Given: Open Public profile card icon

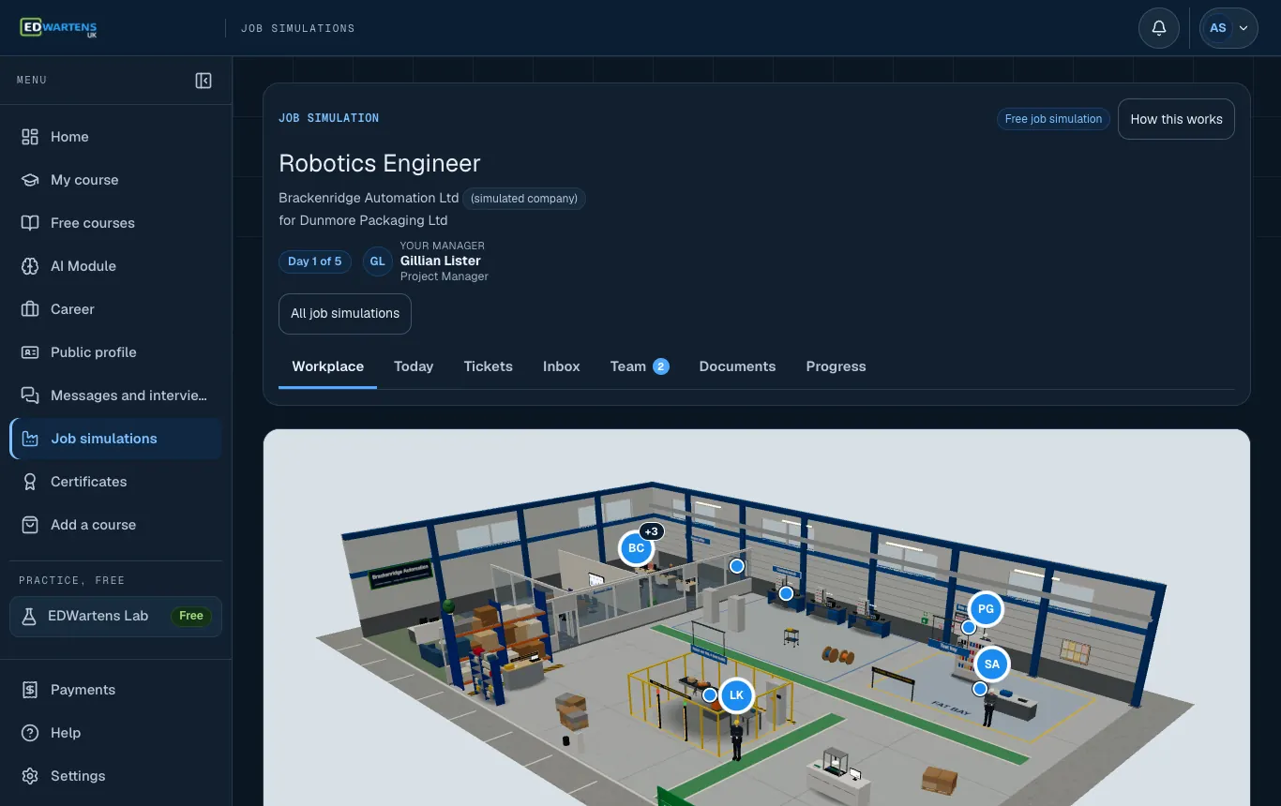Looking at the screenshot, I should click(30, 352).
